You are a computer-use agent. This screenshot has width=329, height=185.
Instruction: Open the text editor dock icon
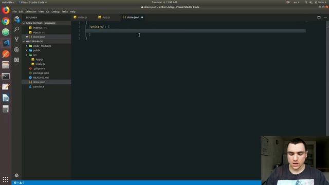(x=6, y=87)
